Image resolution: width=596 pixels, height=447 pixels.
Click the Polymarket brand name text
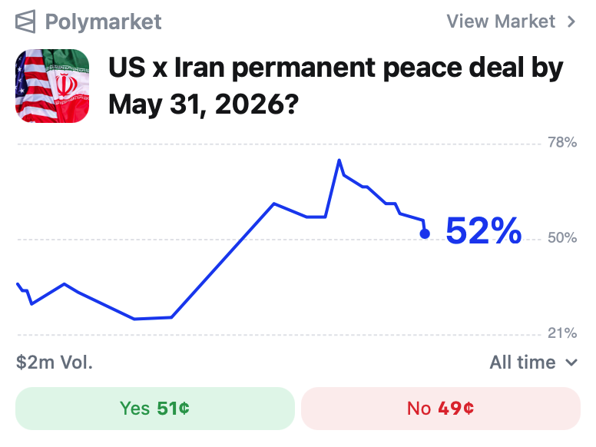pyautogui.click(x=103, y=22)
